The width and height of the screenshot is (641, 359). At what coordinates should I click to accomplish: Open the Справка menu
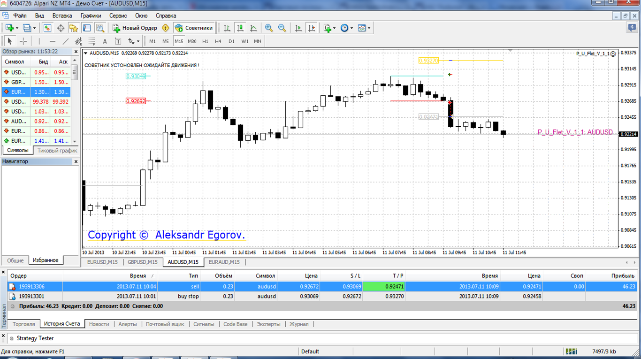(x=166, y=15)
